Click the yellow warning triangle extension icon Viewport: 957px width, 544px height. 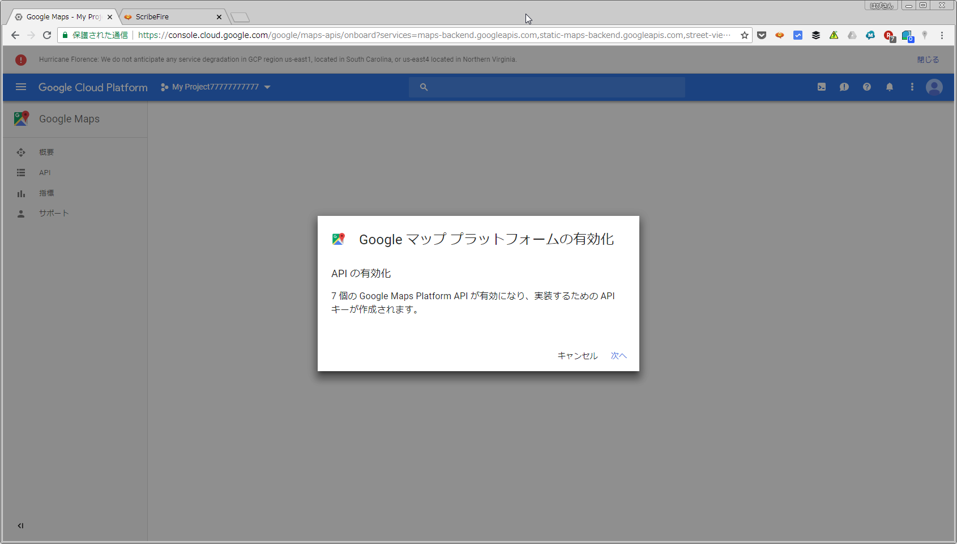tap(834, 35)
